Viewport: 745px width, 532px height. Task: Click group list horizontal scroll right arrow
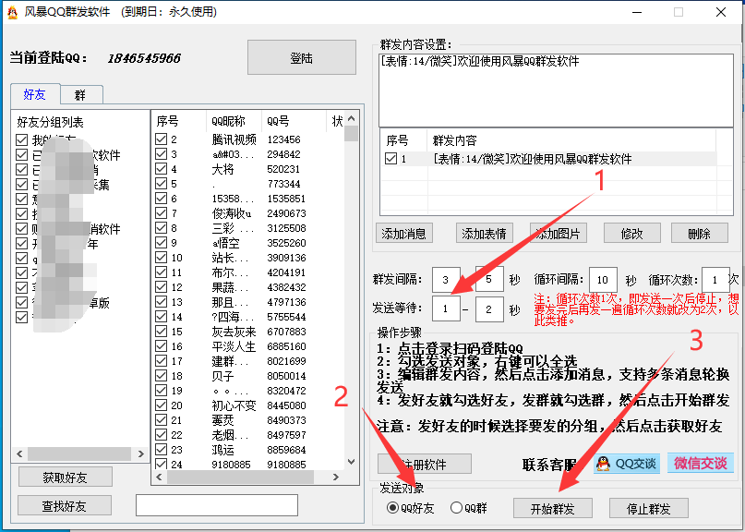click(x=140, y=453)
